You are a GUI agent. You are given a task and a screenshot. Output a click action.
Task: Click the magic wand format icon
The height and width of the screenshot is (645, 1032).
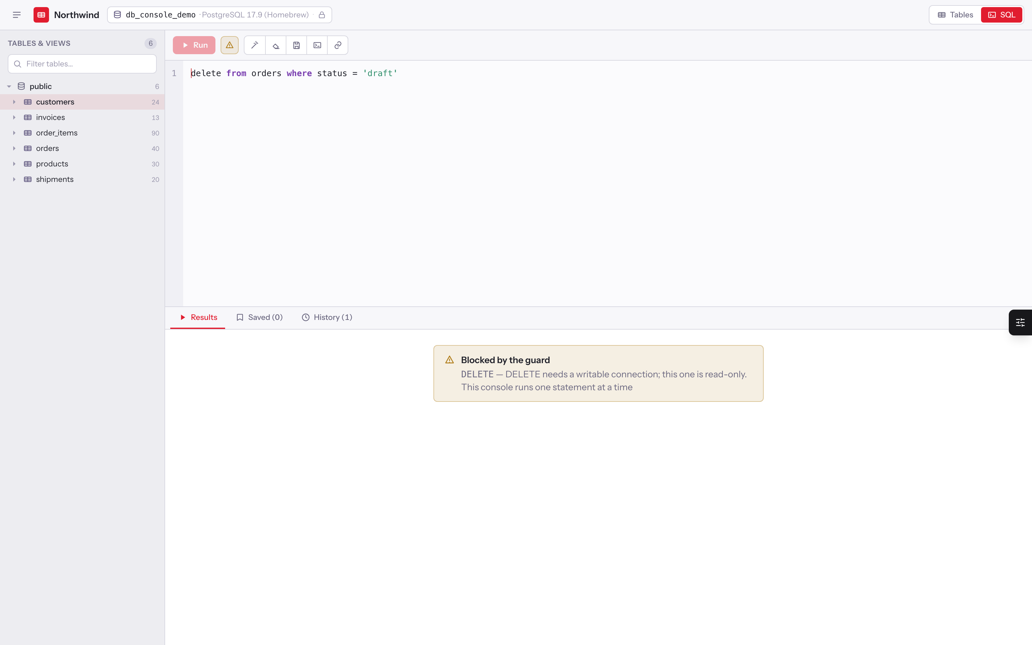tap(255, 45)
